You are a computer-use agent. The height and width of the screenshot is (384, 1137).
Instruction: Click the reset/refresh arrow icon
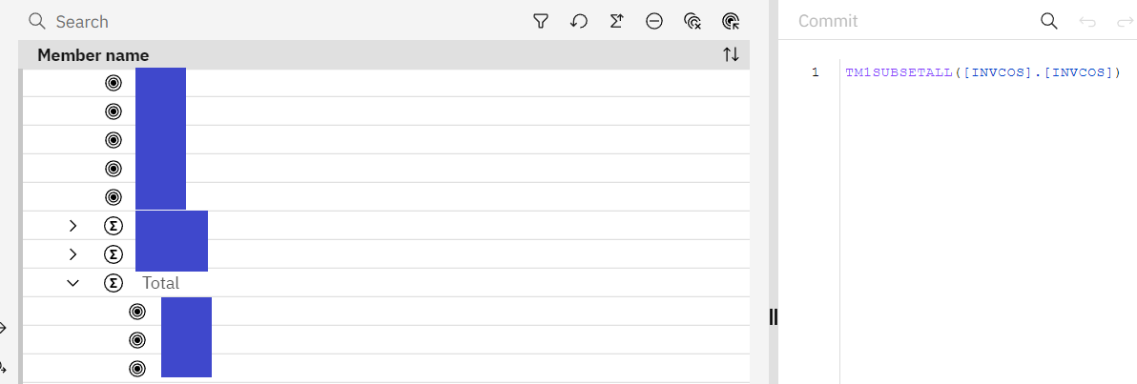(x=579, y=21)
